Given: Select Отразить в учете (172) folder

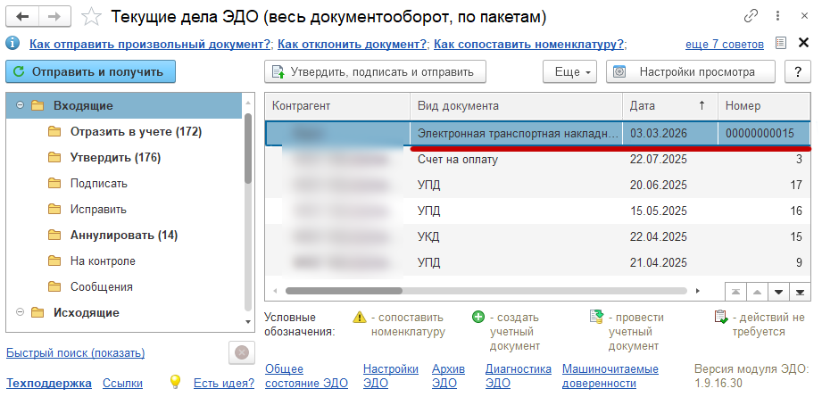Looking at the screenshot, I should (x=136, y=131).
